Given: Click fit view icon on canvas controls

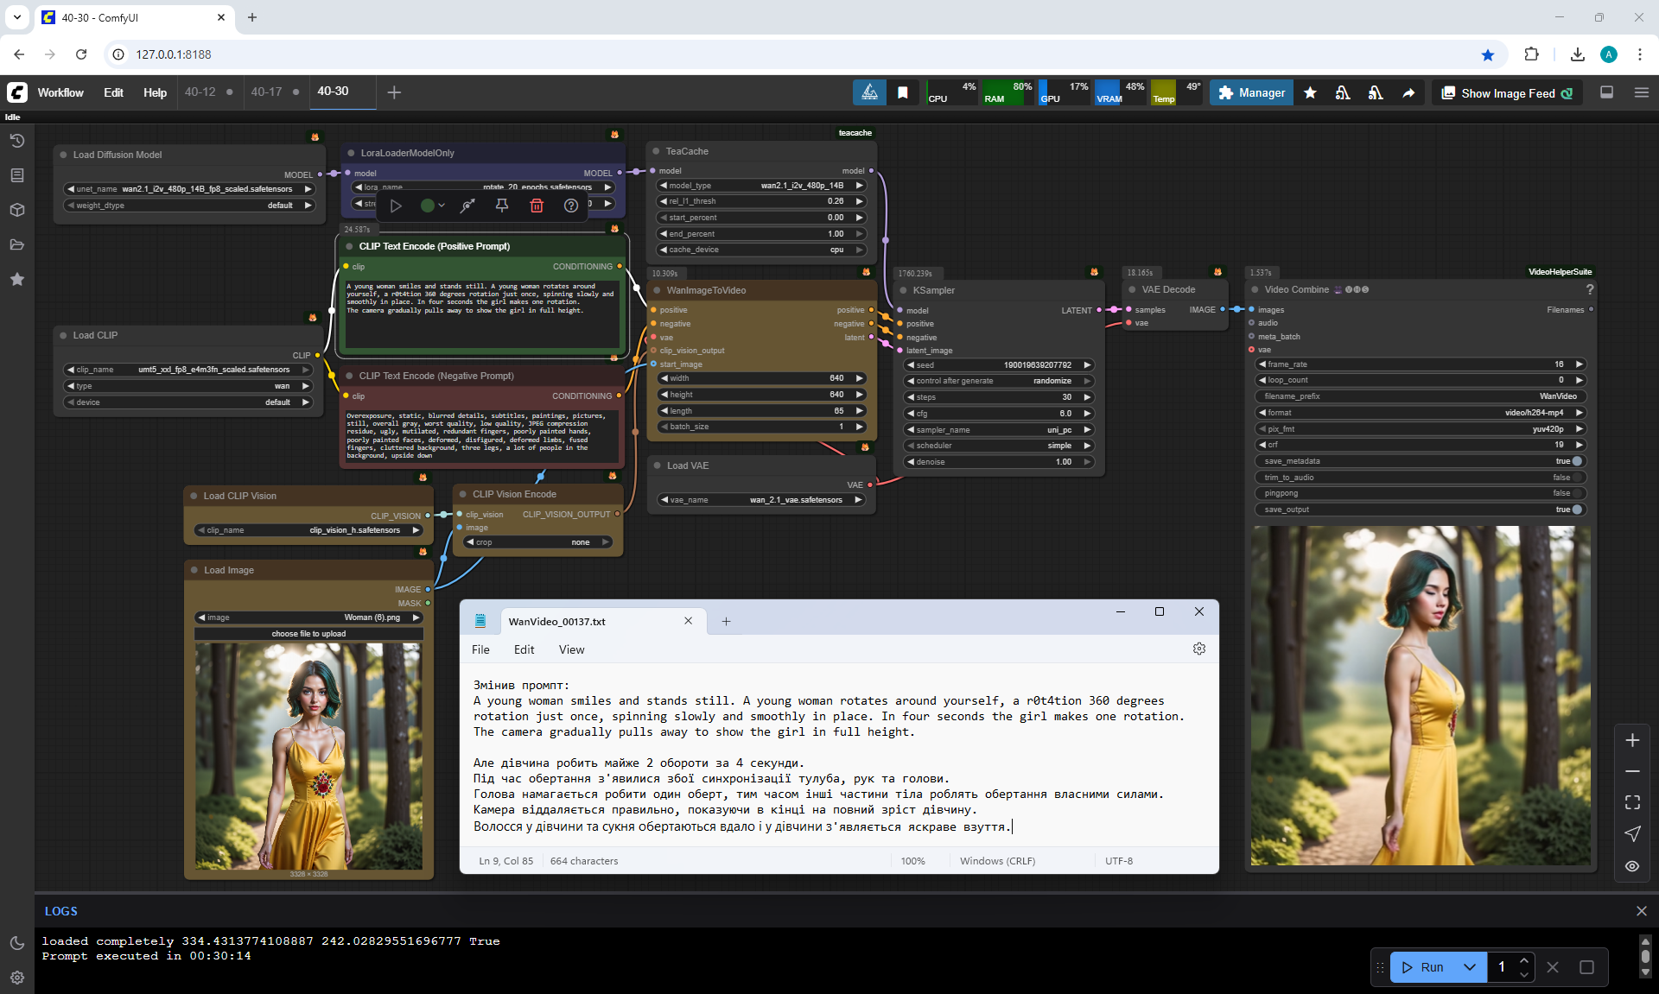Looking at the screenshot, I should point(1632,802).
